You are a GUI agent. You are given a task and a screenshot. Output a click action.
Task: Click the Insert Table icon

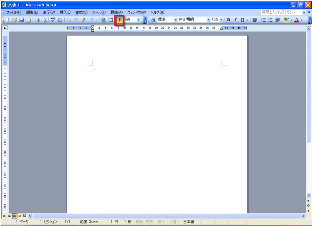point(111,20)
